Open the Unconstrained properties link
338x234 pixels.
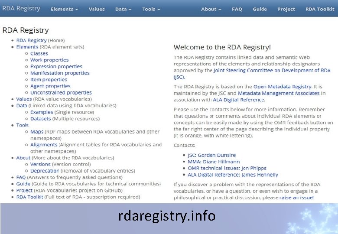click(61, 92)
